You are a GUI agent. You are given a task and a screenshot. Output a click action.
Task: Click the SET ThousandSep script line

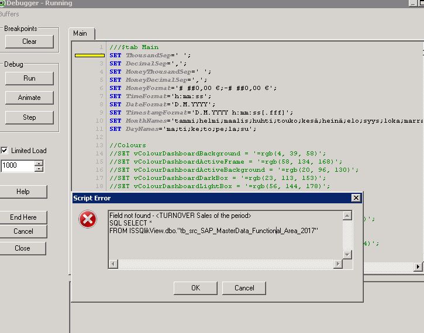click(x=150, y=56)
